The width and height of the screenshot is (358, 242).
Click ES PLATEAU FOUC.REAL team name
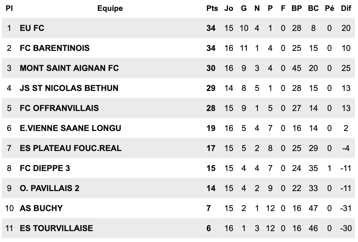[x=71, y=148]
